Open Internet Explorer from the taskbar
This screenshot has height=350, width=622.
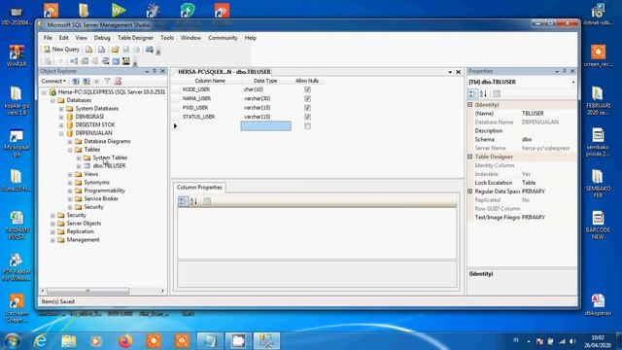tap(40, 341)
